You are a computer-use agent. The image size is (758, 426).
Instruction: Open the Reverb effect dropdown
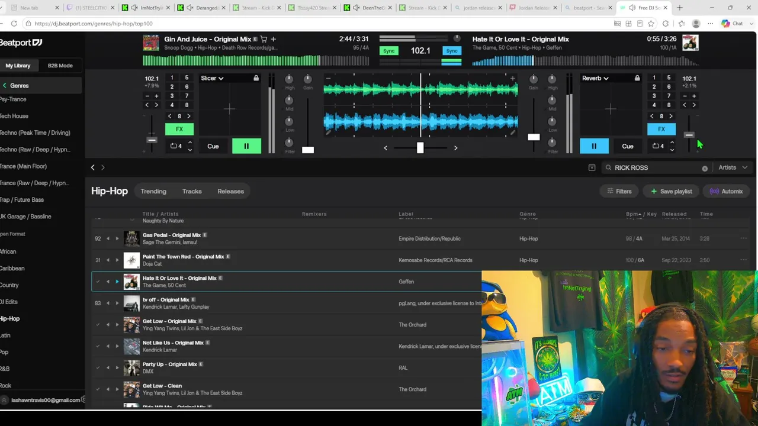pyautogui.click(x=595, y=78)
